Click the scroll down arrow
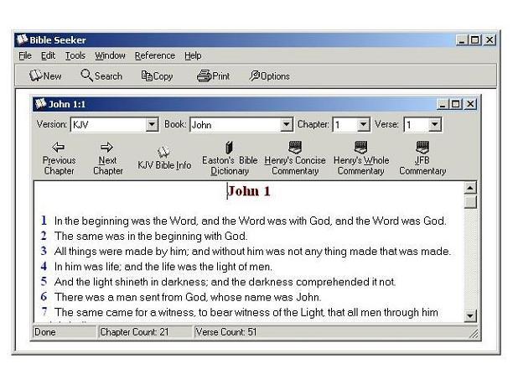Screen dimensions: 513x385 (470, 316)
